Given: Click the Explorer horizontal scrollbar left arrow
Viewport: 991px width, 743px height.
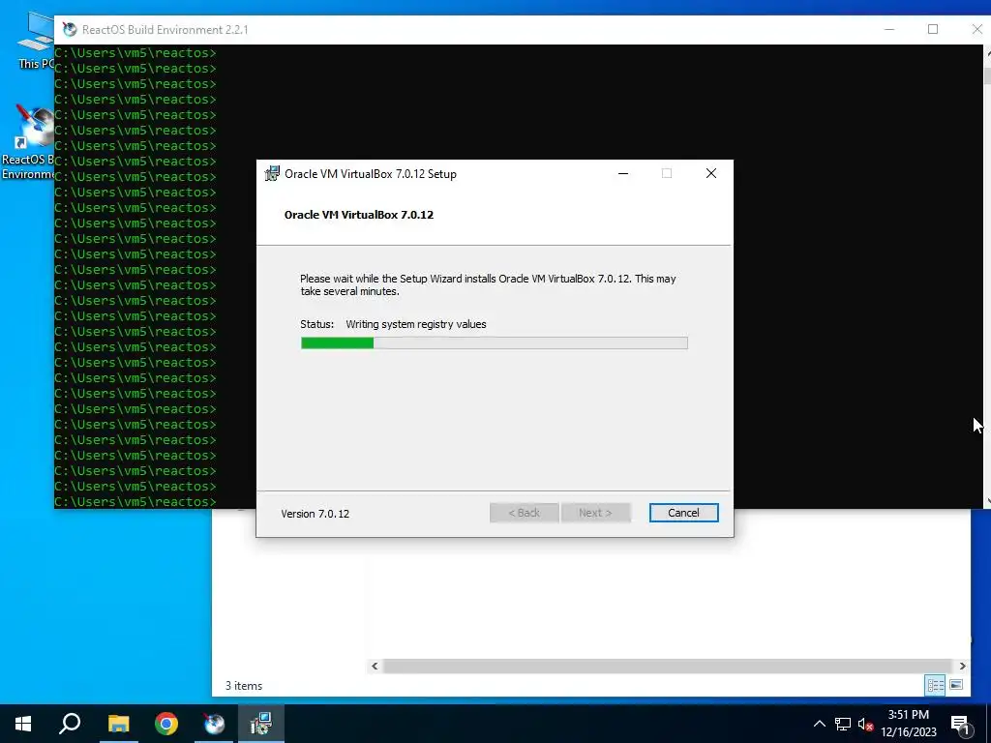Looking at the screenshot, I should coord(375,666).
